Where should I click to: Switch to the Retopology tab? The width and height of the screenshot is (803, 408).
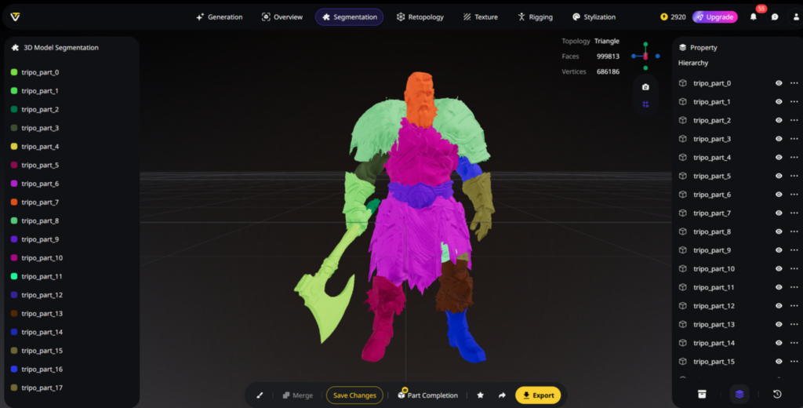(420, 17)
